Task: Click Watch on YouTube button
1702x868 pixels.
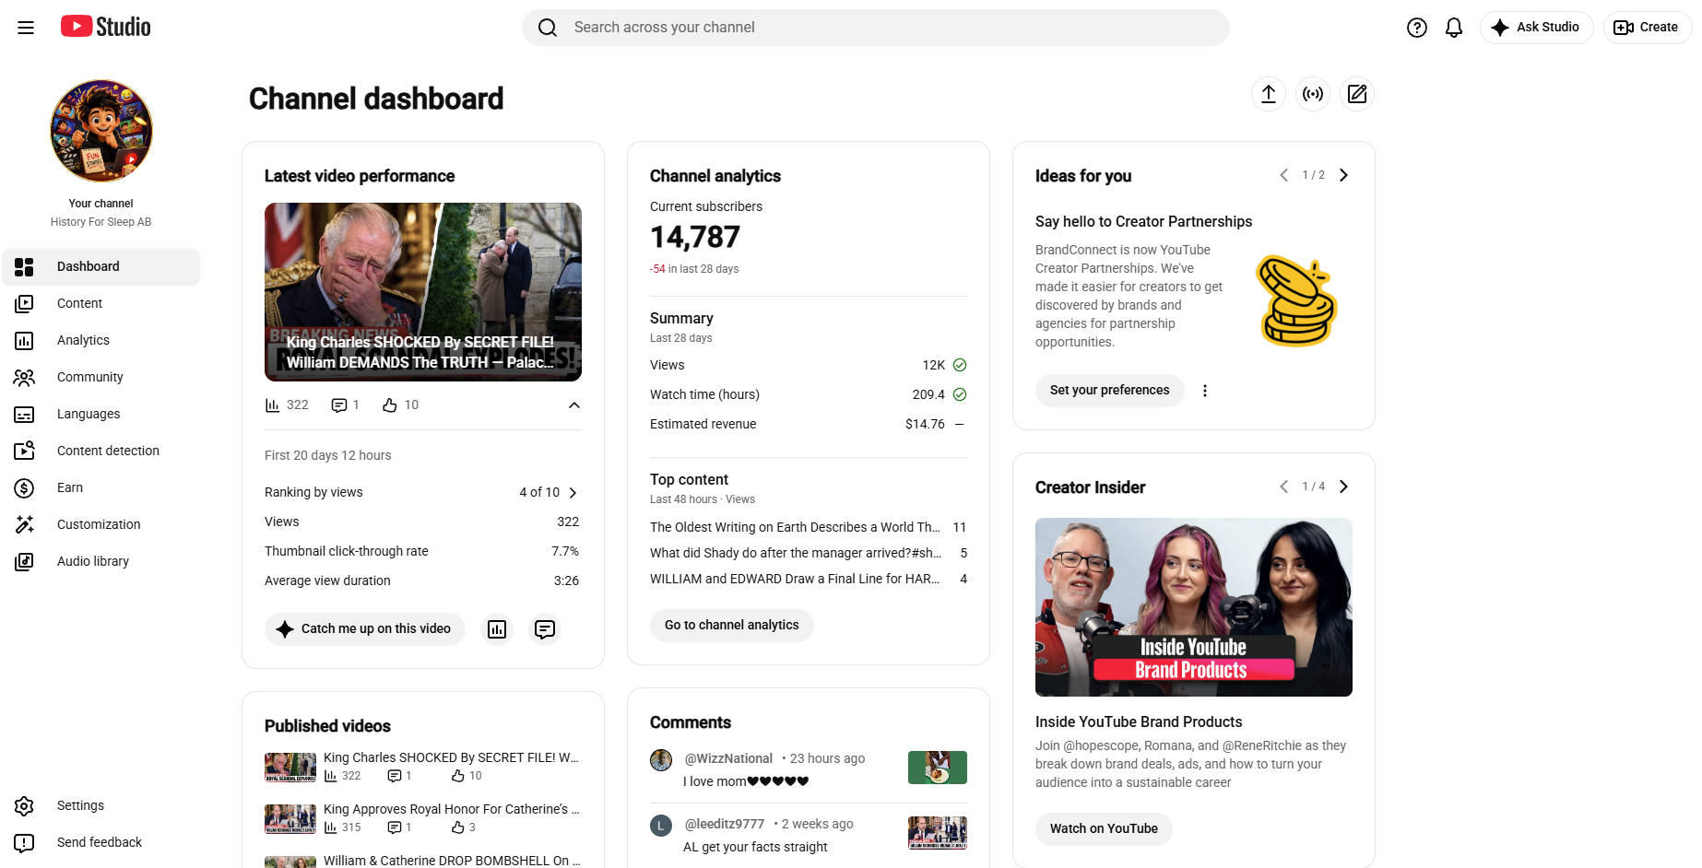Action: (x=1104, y=829)
